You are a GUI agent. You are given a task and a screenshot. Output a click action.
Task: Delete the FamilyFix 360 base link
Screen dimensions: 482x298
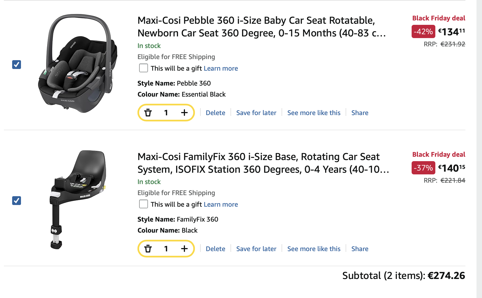[215, 249]
